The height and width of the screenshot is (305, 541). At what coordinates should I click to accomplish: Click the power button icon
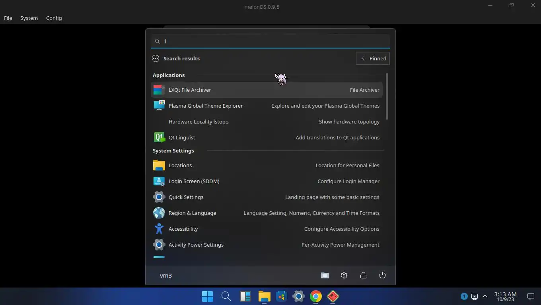point(382,275)
